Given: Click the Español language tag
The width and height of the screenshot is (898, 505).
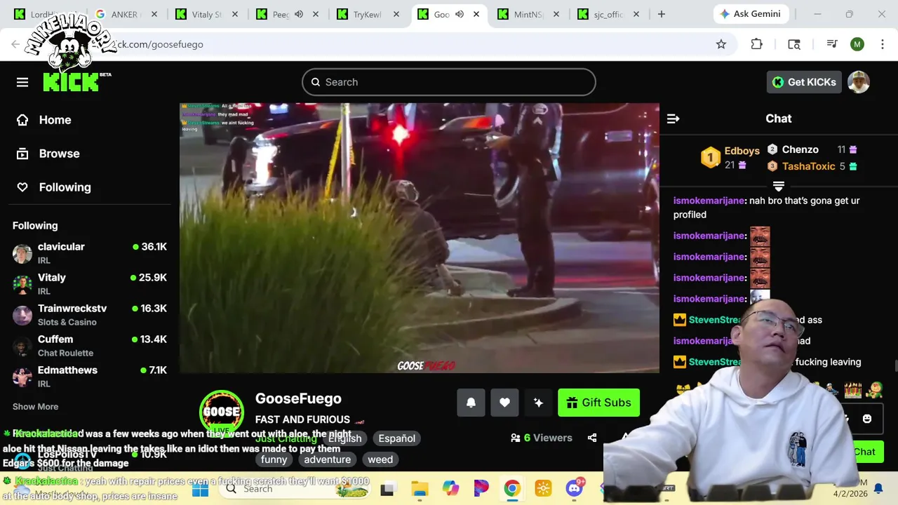Looking at the screenshot, I should pos(396,438).
